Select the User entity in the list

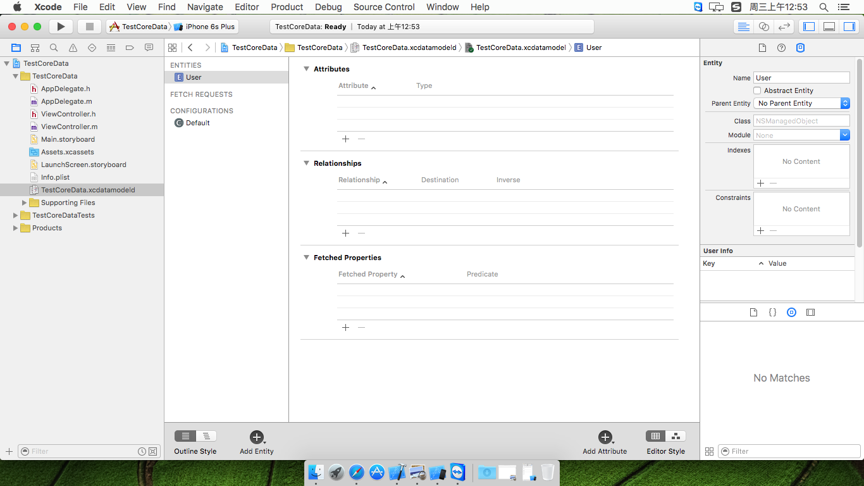pos(226,77)
